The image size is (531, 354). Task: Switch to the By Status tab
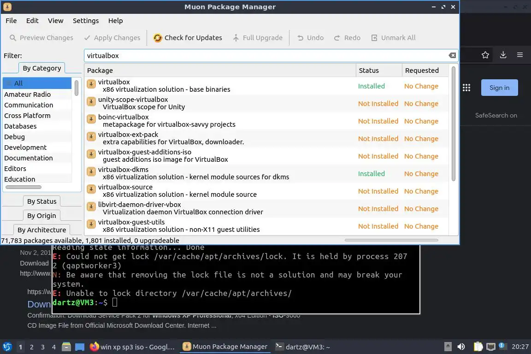pos(41,201)
